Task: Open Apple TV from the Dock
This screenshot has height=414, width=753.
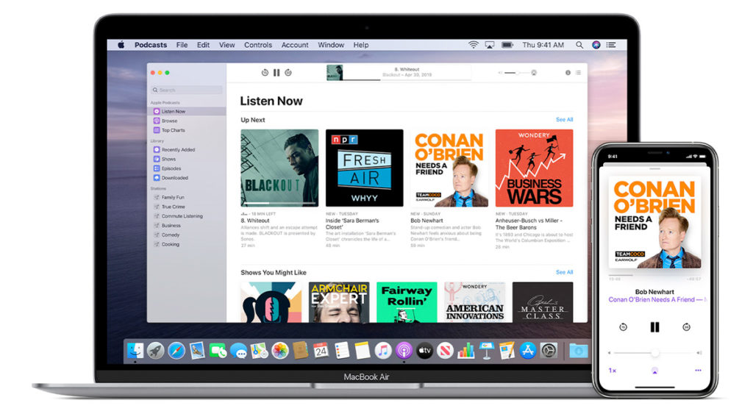Action: pos(424,351)
